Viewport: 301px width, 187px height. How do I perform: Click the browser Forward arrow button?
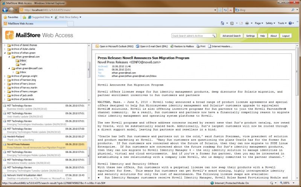(x=11, y=10)
